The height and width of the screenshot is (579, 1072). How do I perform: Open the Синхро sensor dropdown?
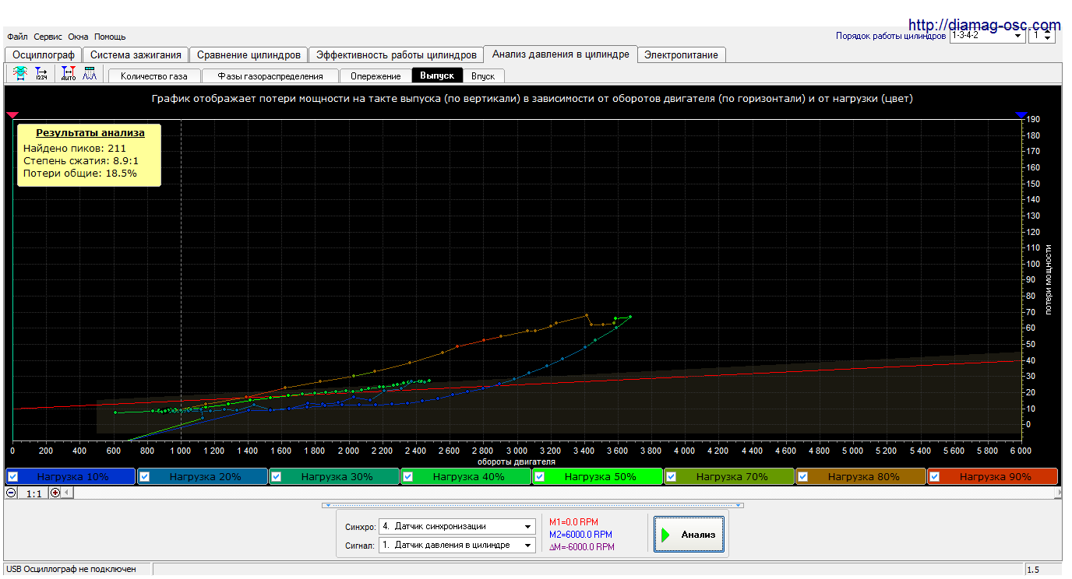pos(528,527)
